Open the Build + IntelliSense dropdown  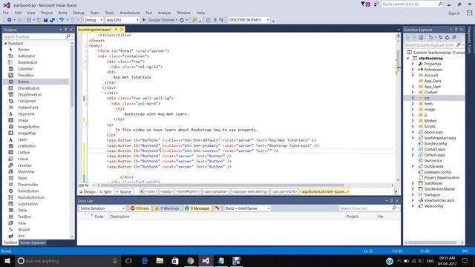click(247, 208)
